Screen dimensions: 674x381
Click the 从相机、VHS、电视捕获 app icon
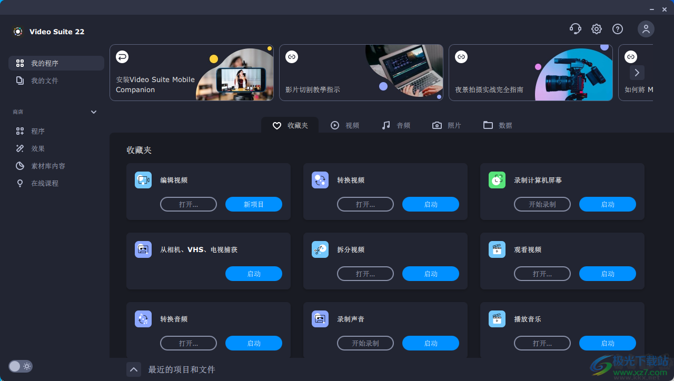click(x=143, y=249)
